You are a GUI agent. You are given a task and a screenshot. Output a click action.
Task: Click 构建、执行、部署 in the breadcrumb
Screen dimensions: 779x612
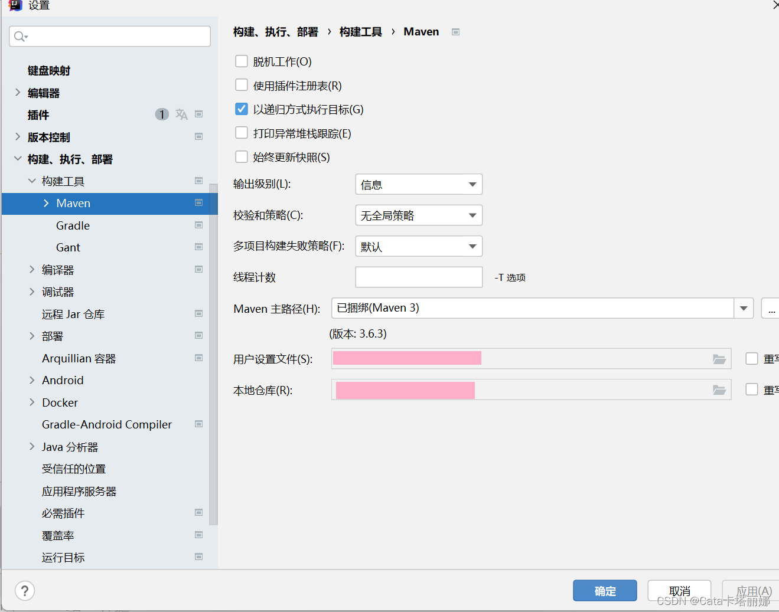click(275, 32)
